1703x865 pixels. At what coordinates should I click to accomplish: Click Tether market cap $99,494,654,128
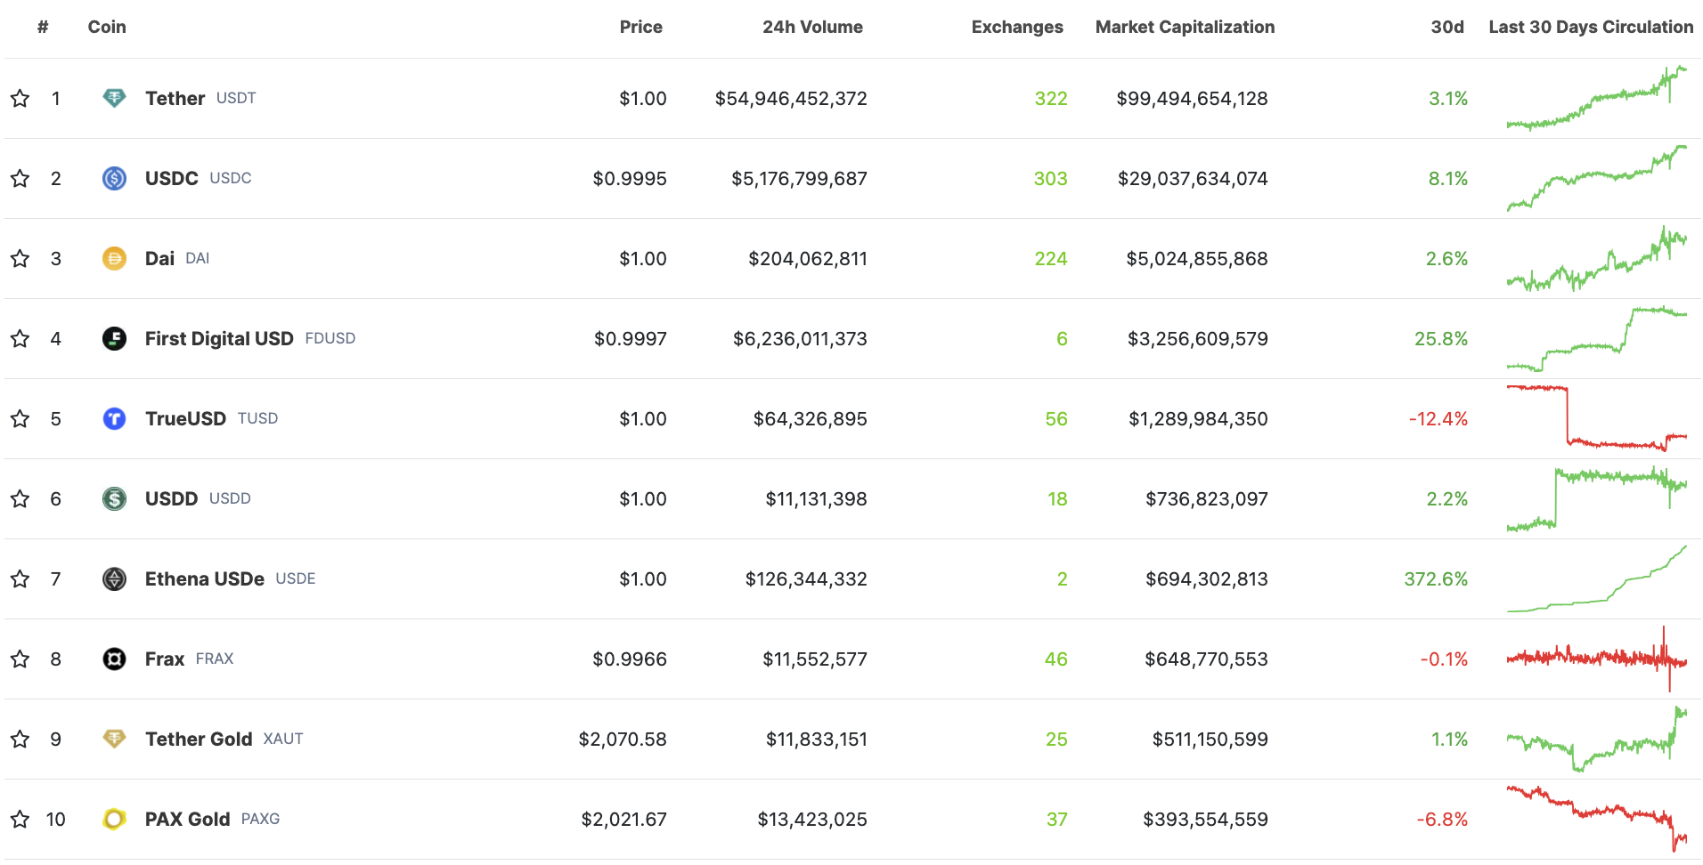[x=1193, y=98]
